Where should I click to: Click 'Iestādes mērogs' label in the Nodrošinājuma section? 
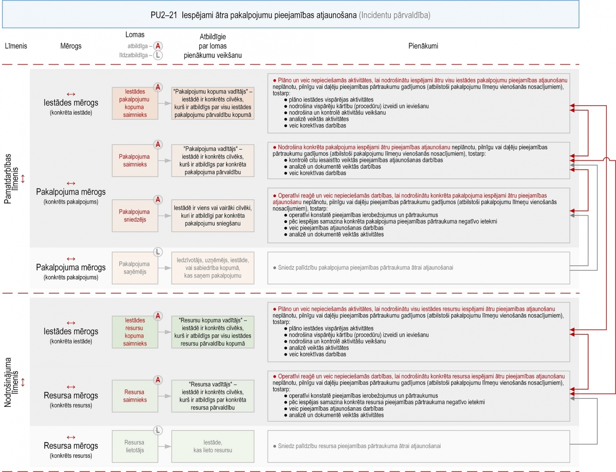(71, 332)
